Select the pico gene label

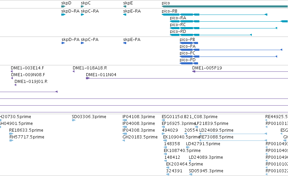[x=166, y=3]
